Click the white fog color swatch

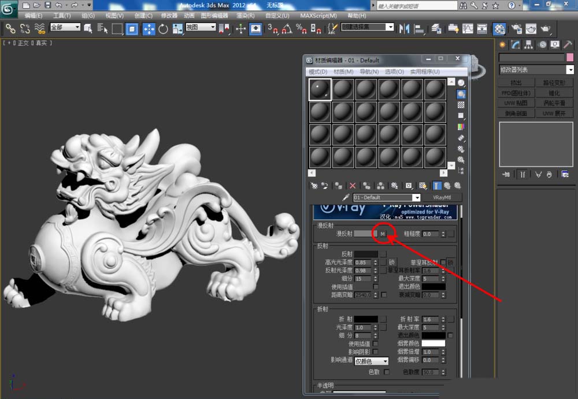(433, 343)
